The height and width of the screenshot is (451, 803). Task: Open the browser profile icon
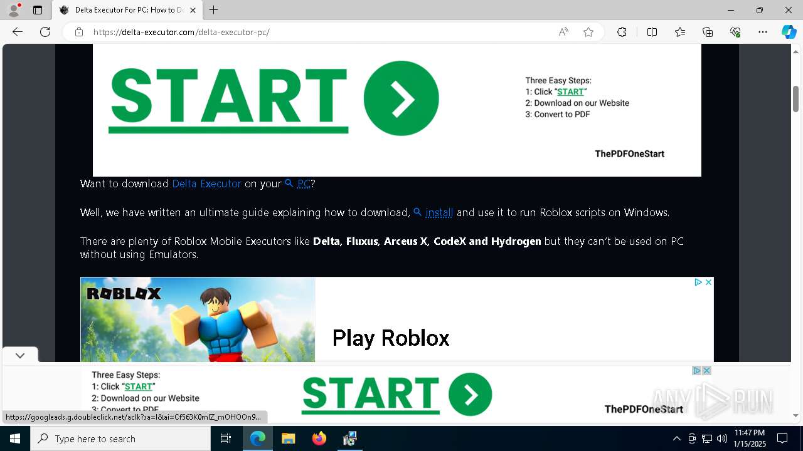tap(13, 10)
